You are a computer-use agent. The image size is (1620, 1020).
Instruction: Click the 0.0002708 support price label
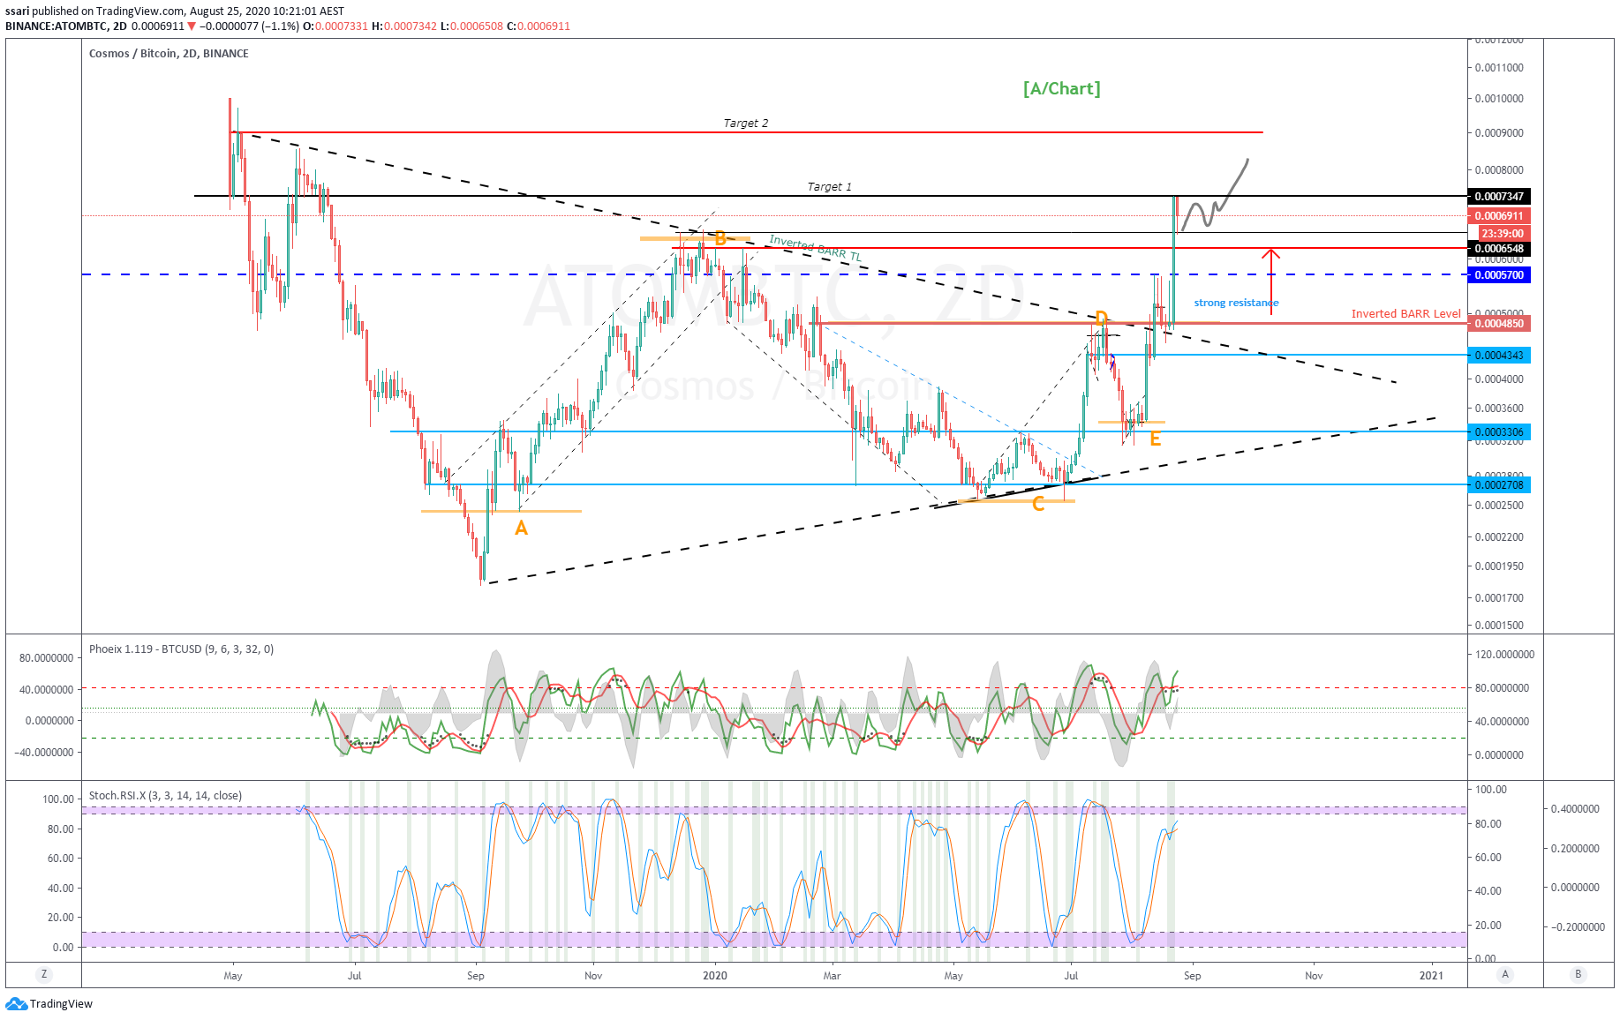coord(1498,485)
